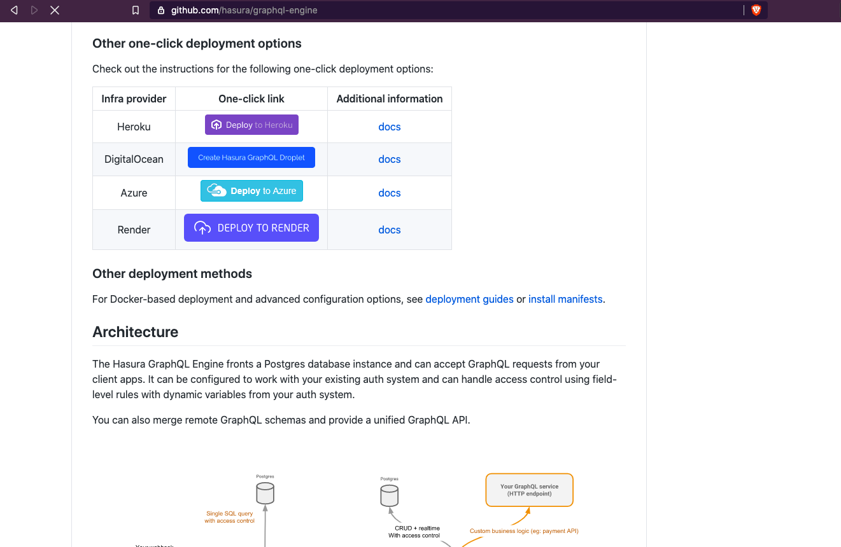Open the docs link in the Heroku row

[390, 127]
